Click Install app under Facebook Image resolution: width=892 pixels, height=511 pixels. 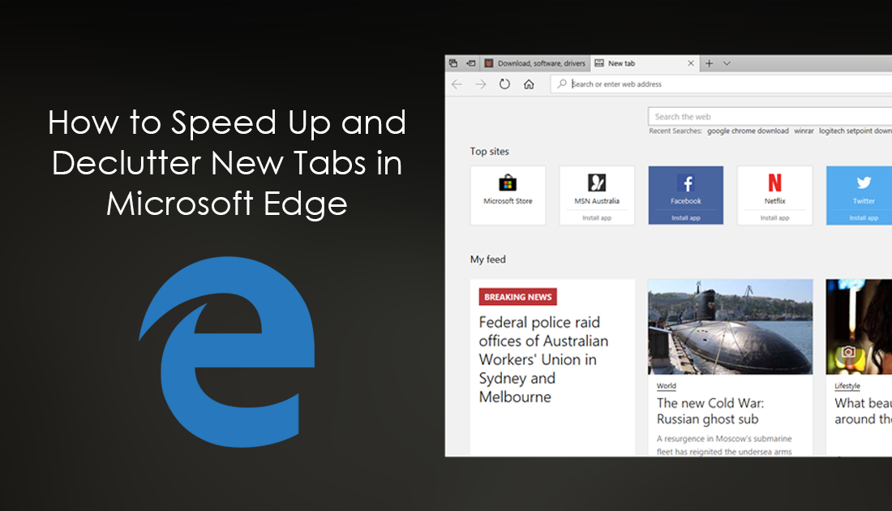pyautogui.click(x=685, y=218)
